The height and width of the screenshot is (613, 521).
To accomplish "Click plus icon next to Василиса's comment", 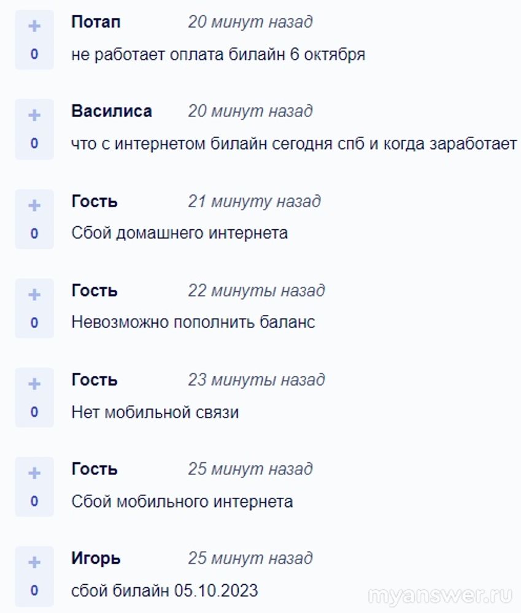I will coord(34,115).
